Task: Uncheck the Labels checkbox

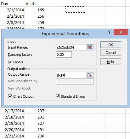Action: pos(10,62)
